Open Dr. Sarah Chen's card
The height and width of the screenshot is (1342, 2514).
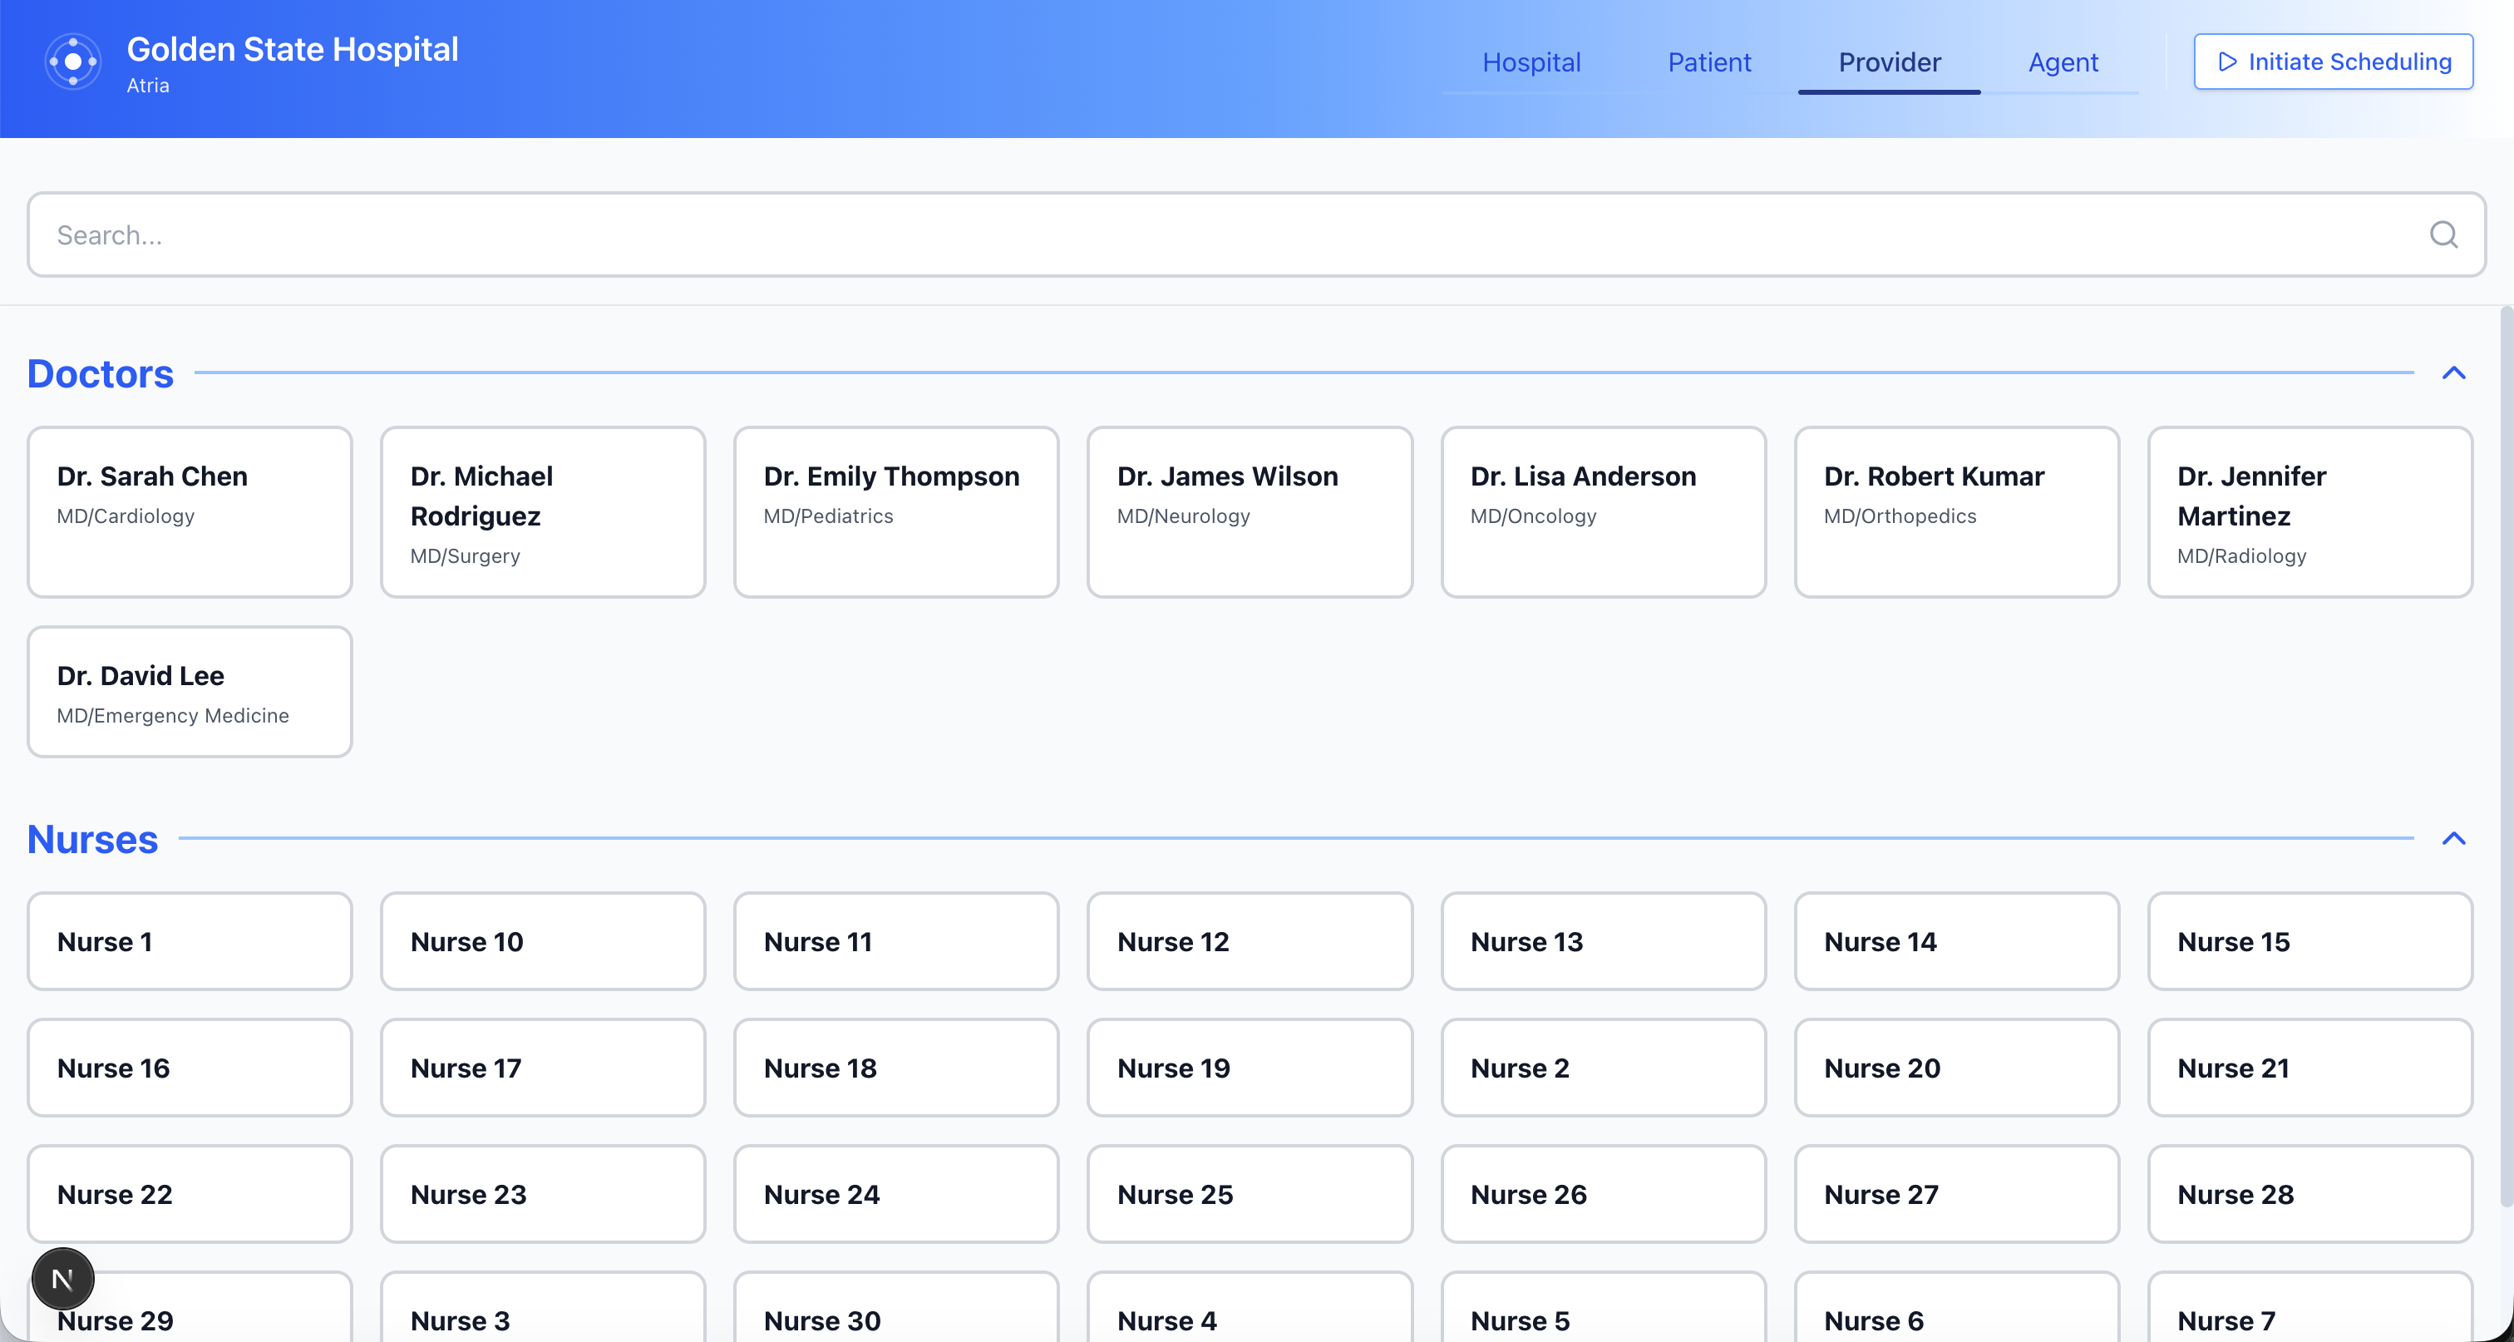click(x=190, y=511)
